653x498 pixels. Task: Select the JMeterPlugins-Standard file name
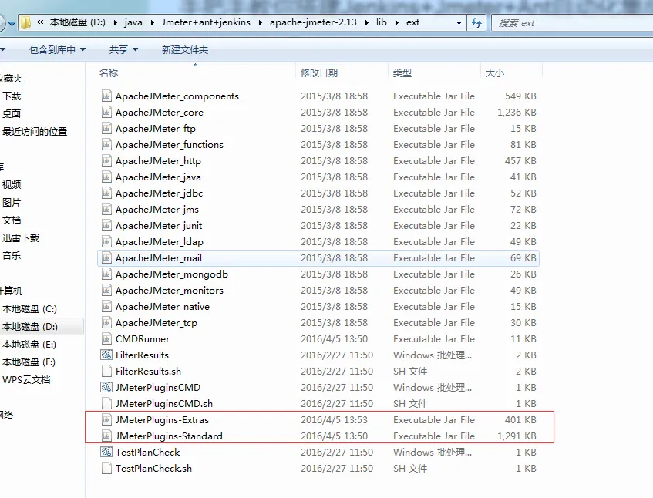169,436
